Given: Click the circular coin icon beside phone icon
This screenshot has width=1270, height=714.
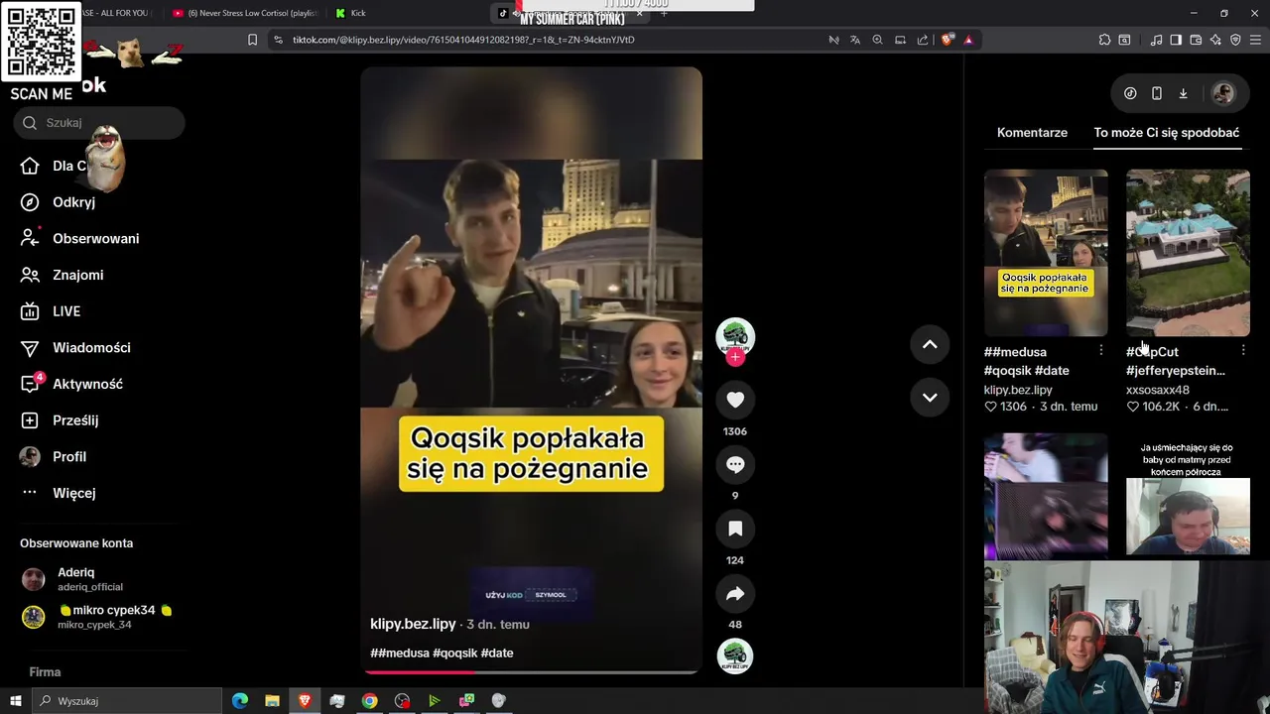Looking at the screenshot, I should pyautogui.click(x=1130, y=93).
